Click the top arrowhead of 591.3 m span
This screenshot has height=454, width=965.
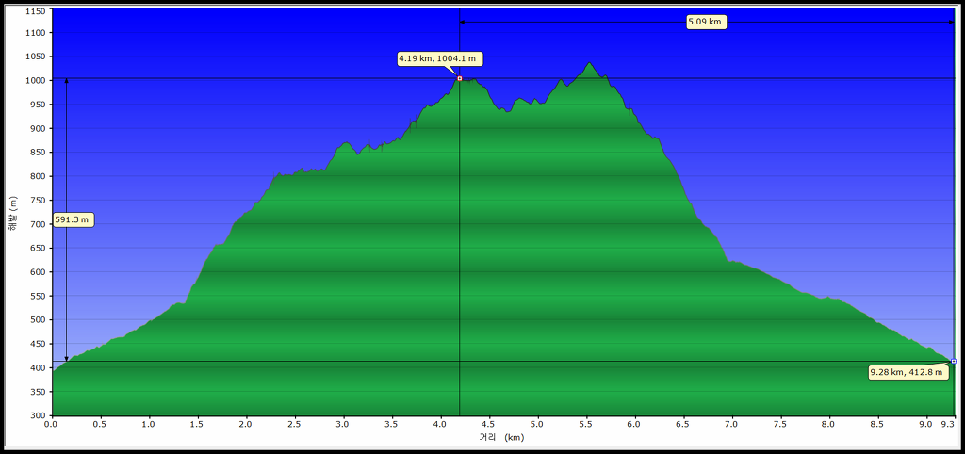[x=67, y=81]
